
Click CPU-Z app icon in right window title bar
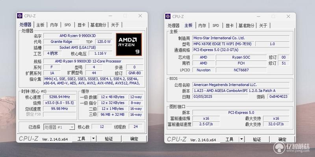[x=168, y=16]
